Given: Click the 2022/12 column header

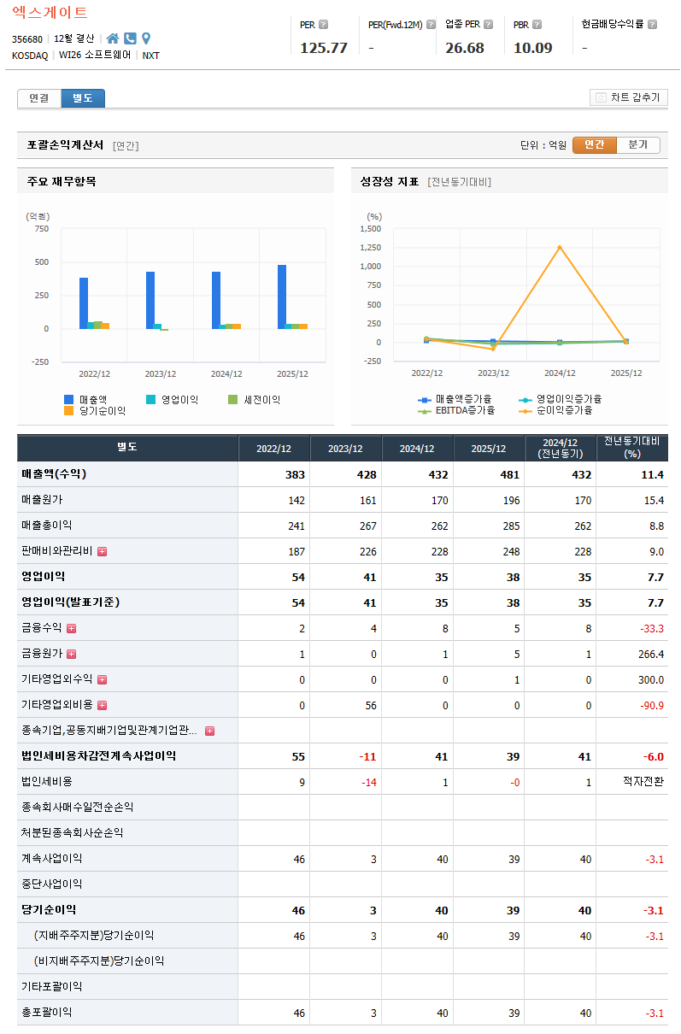Looking at the screenshot, I should click(273, 449).
